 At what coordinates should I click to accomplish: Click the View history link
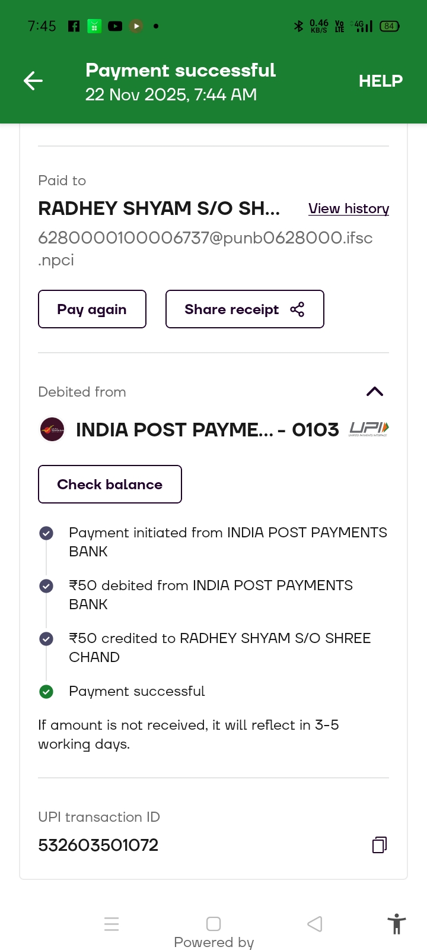(x=349, y=208)
